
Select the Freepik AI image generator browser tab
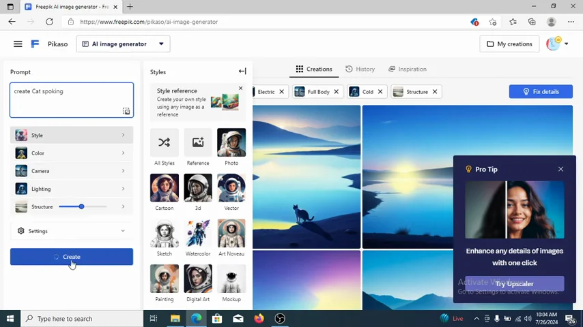coord(72,7)
